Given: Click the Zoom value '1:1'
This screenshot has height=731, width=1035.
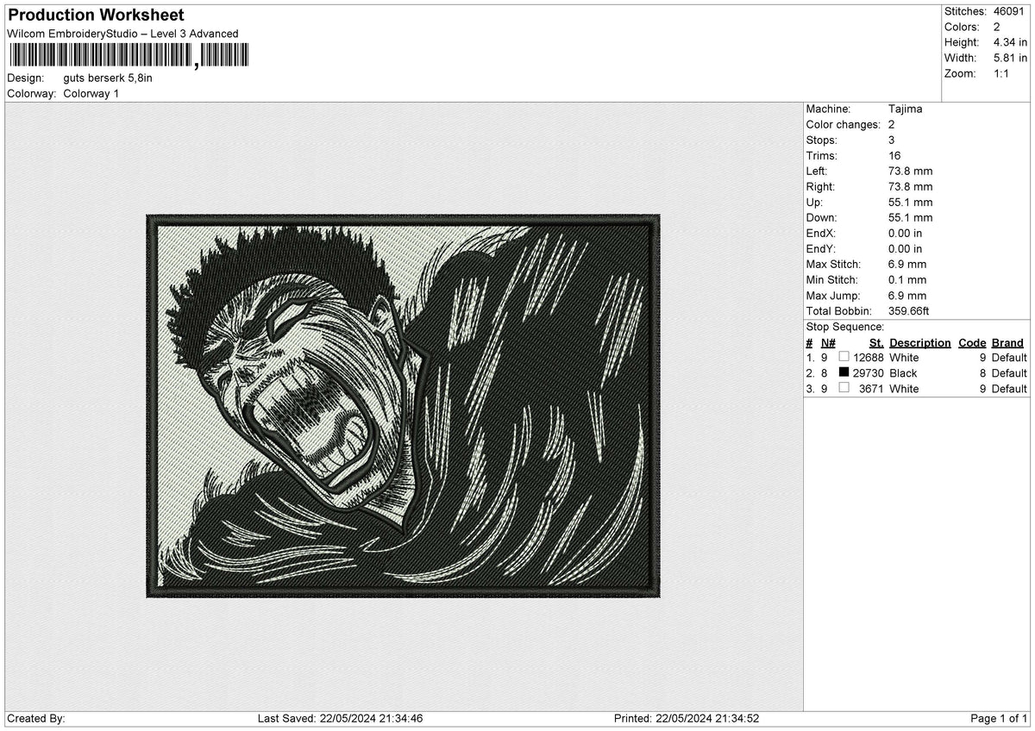Looking at the screenshot, I should point(1002,73).
